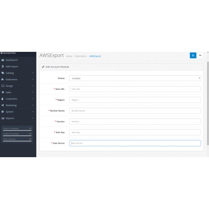Click the pencil icon beside Edit Account Module
The image size is (209, 209).
(43, 67)
